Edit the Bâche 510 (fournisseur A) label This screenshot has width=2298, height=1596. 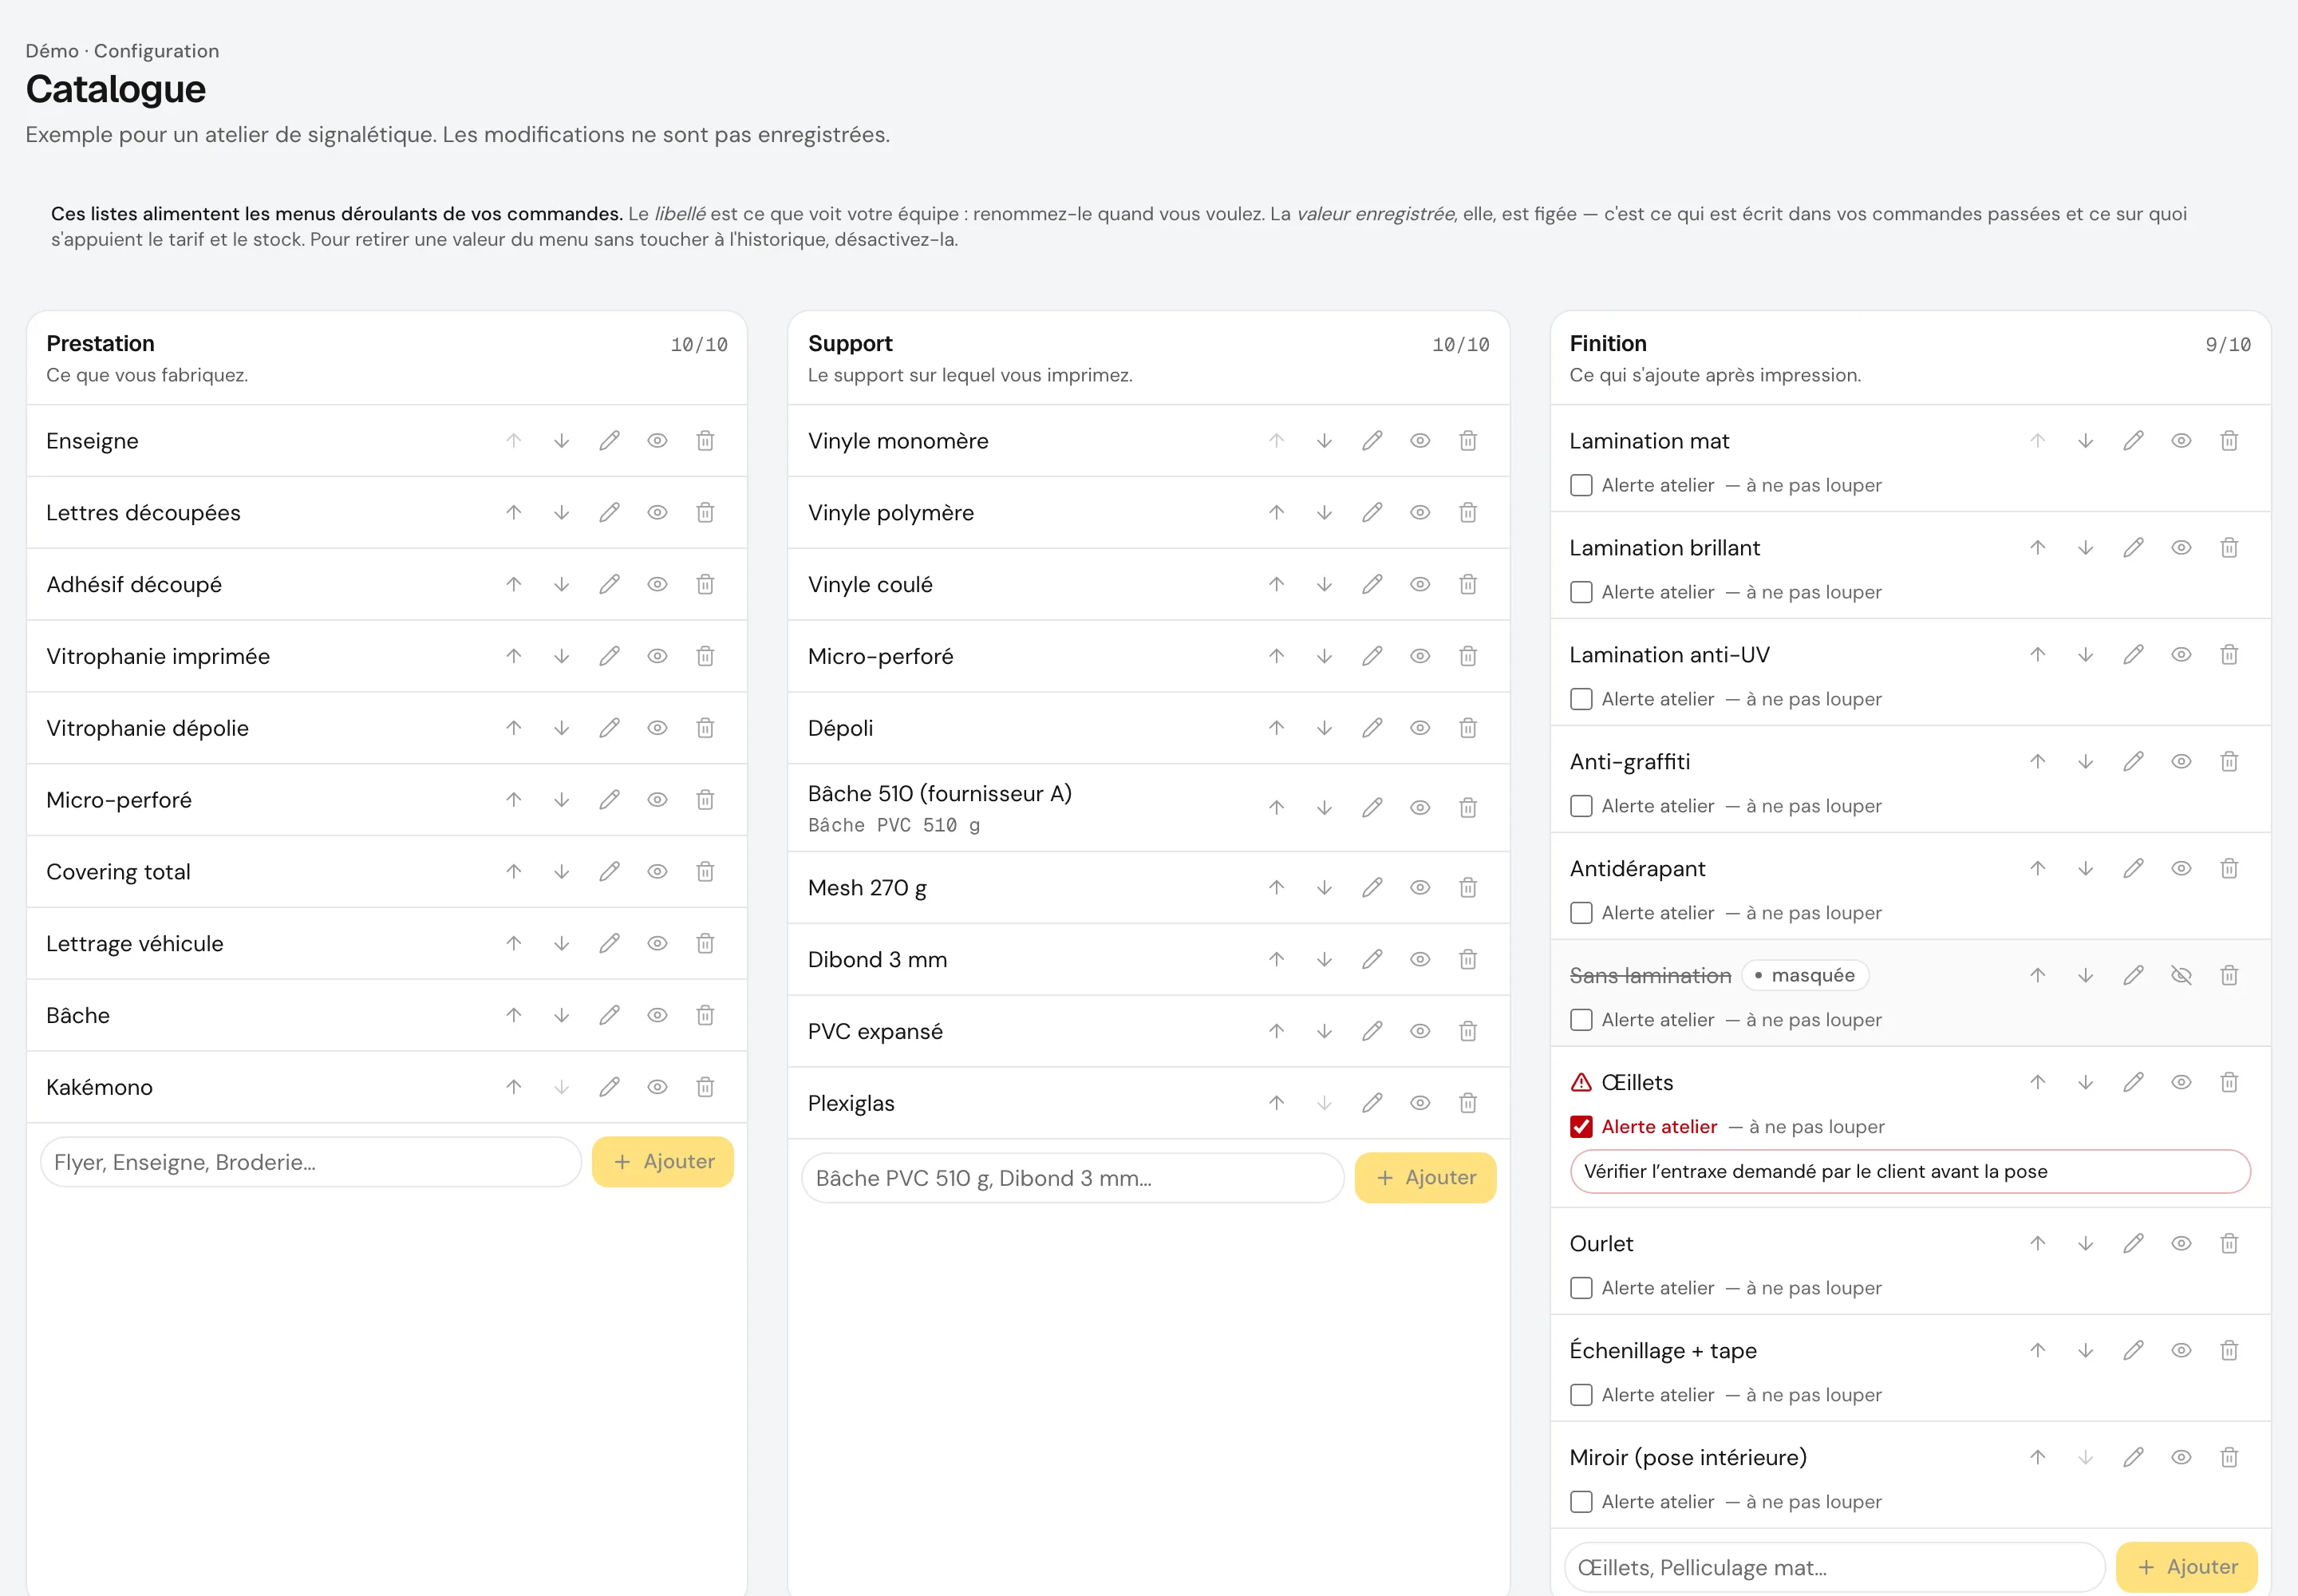[x=1372, y=808]
